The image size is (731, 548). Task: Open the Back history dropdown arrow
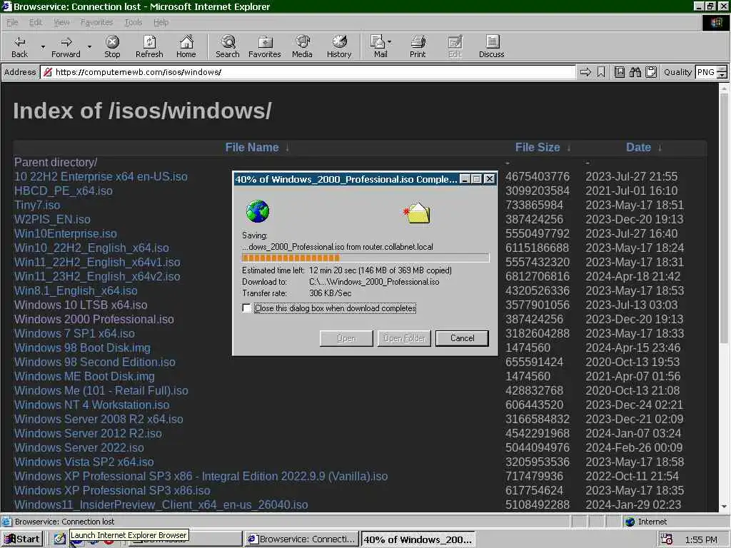(43, 46)
